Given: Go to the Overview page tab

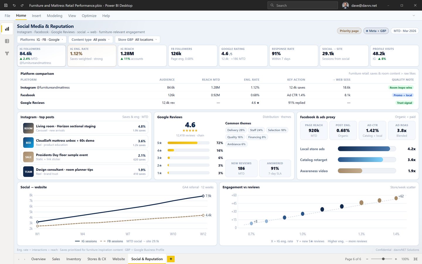Looking at the screenshot, I should (x=38, y=259).
